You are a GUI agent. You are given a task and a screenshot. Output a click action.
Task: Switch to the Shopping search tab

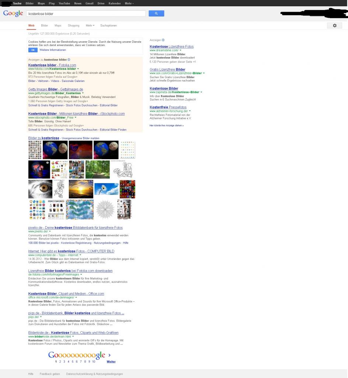74,25
